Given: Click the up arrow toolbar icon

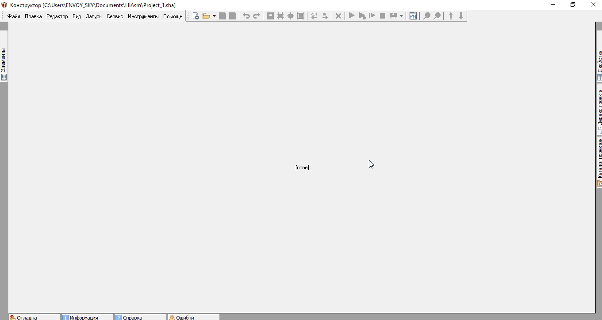Looking at the screenshot, I should (451, 16).
